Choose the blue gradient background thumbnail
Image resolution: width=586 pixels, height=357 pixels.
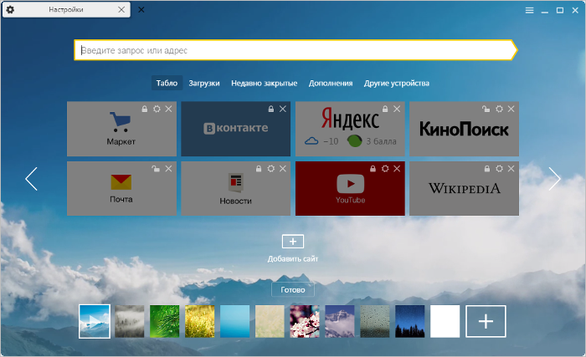click(234, 321)
